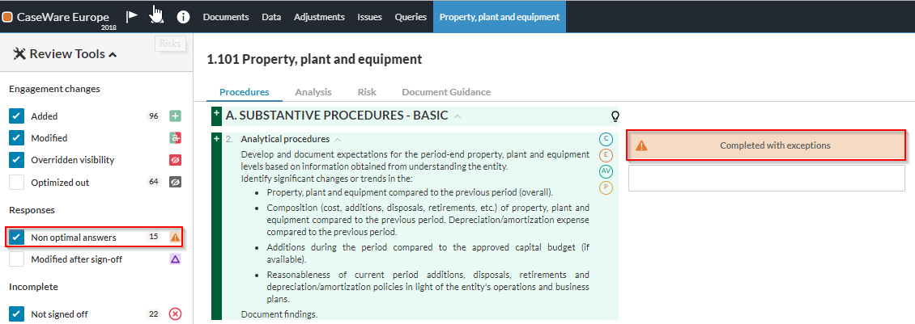Switch to the Analysis tab
The image size is (915, 324).
point(313,92)
